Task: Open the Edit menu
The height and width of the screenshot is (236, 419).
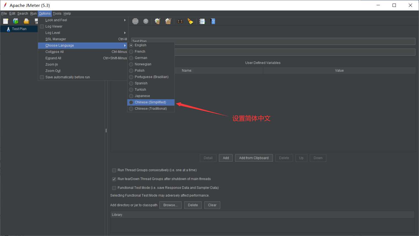Action: [12, 14]
